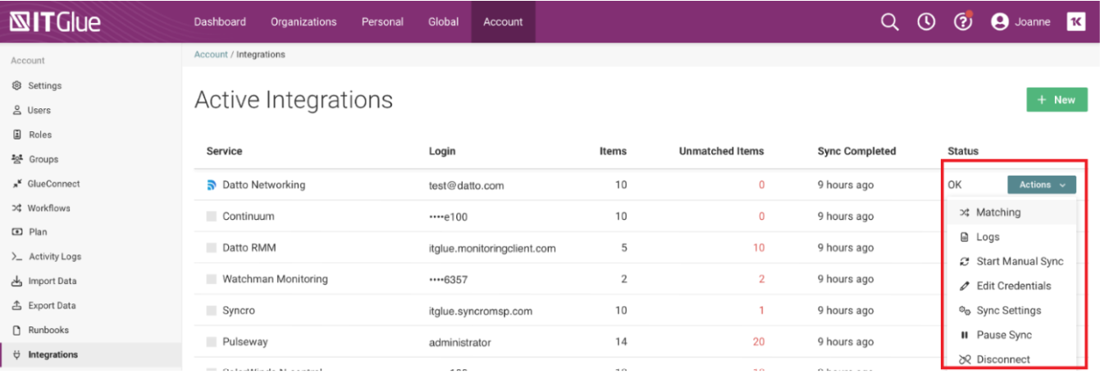The height and width of the screenshot is (374, 1100).
Task: Click the Export Data icon in sidebar
Action: pyautogui.click(x=16, y=305)
